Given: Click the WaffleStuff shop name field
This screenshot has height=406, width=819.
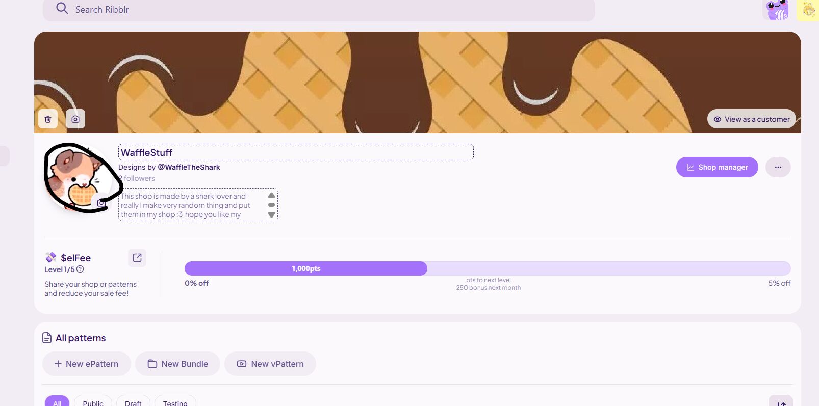Looking at the screenshot, I should [x=296, y=152].
